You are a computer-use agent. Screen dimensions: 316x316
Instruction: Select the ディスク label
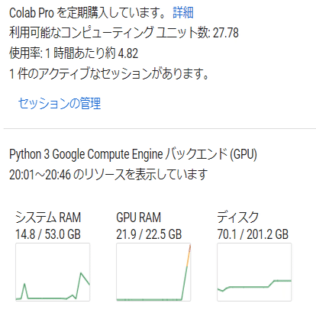238,218
